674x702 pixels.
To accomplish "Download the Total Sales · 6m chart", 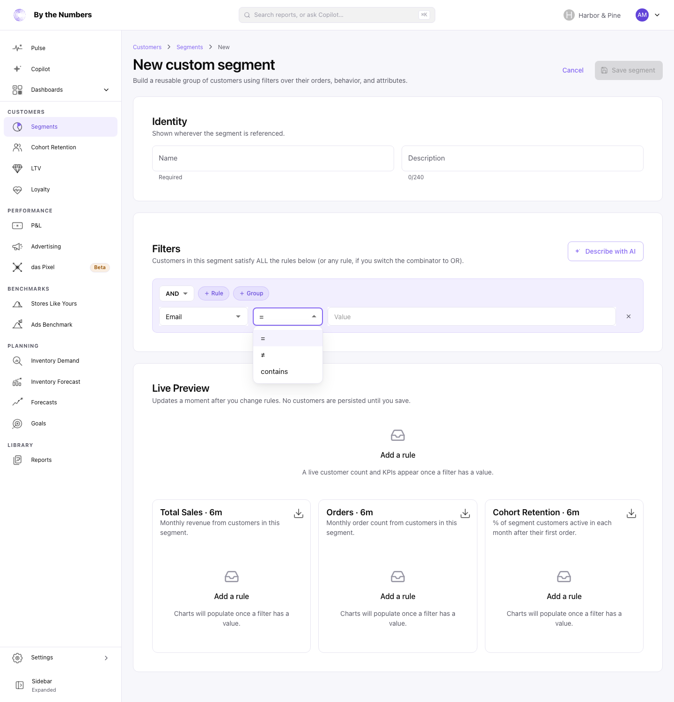I will 299,513.
